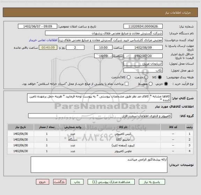Click the countdown timer 00:40:09
This screenshot has width=201, height=195.
click(x=48, y=48)
